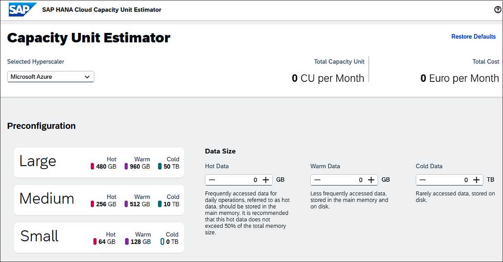Click the Capacity Unit Estimator heading

click(89, 38)
